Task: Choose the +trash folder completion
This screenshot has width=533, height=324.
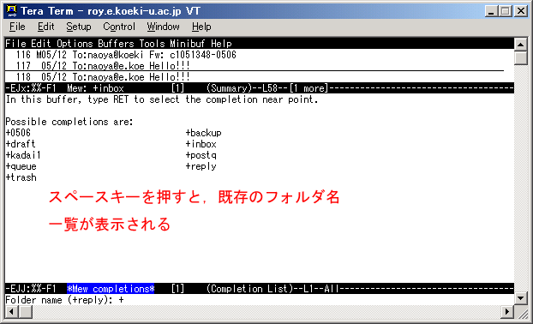Action: pyautogui.click(x=21, y=177)
